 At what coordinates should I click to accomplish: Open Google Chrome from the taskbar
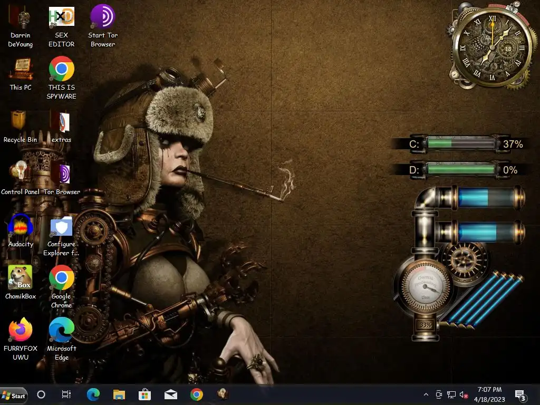tap(196, 394)
